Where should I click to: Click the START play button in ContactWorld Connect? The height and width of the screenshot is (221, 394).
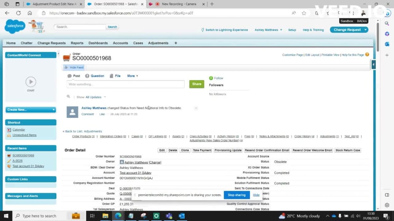pos(31,82)
